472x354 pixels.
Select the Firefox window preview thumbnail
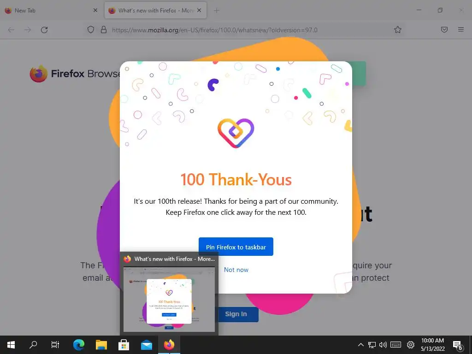coord(169,300)
